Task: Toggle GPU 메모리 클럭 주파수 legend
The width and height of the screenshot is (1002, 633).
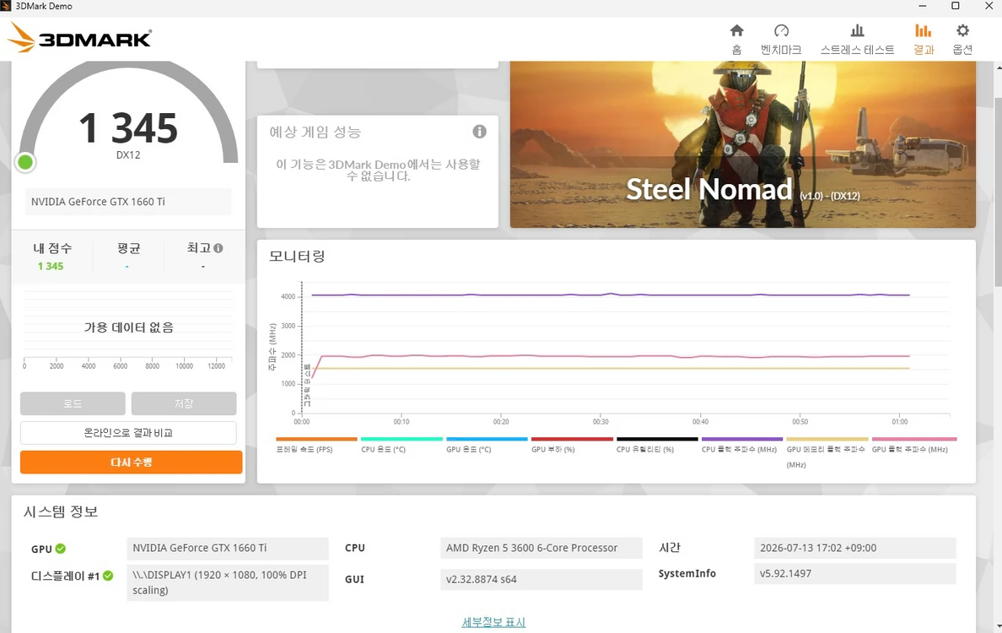Action: [827, 452]
